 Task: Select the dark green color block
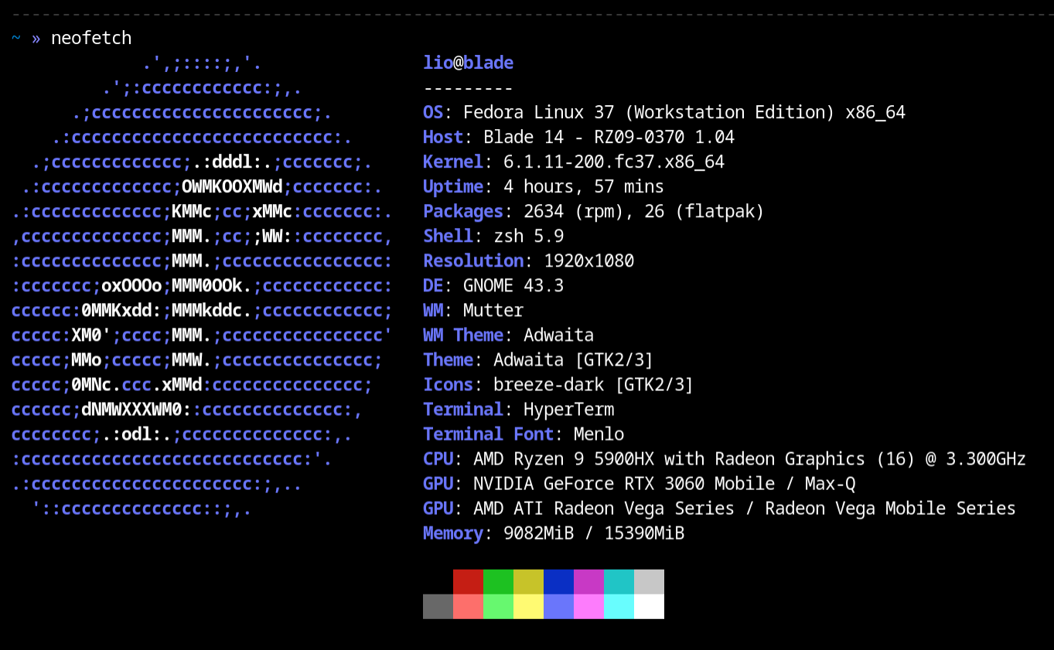tap(498, 582)
